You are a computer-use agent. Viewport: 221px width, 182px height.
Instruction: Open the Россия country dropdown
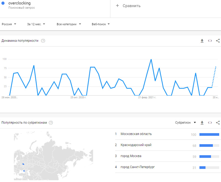coord(9,24)
